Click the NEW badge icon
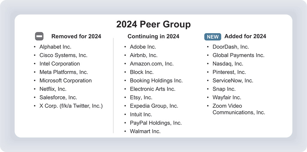 [213, 37]
